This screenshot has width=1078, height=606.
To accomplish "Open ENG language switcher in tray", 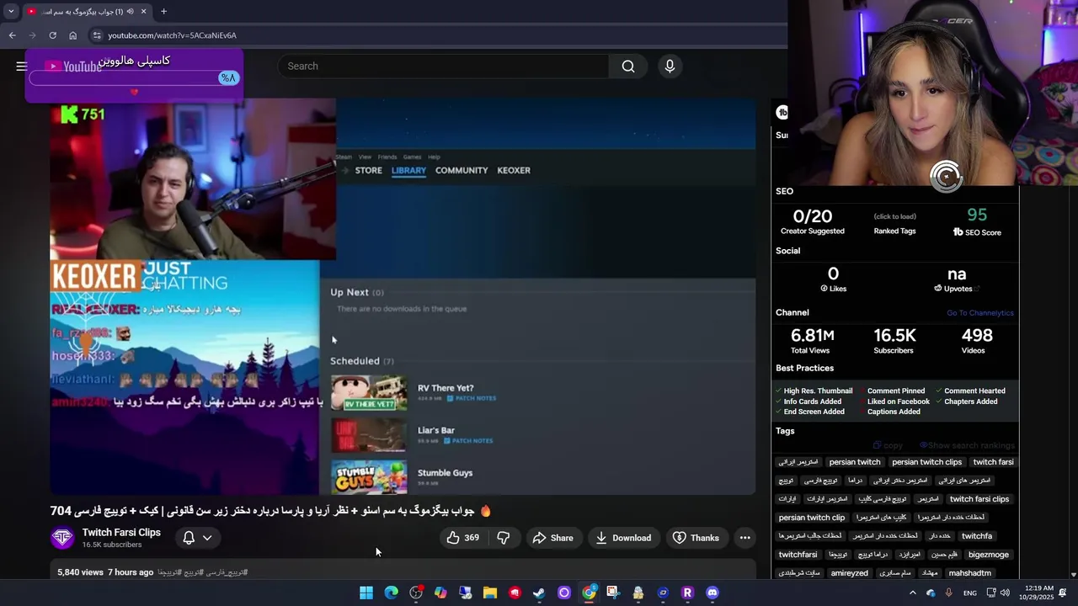I will coord(970,593).
